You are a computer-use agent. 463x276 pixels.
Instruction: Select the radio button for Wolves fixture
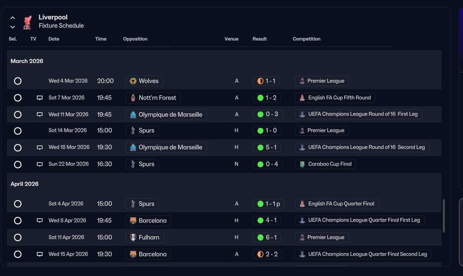click(x=18, y=81)
